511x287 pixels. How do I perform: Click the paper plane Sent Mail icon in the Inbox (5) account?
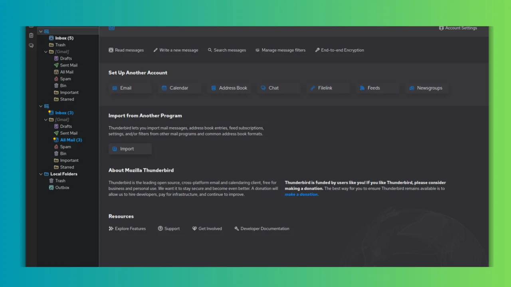point(56,65)
